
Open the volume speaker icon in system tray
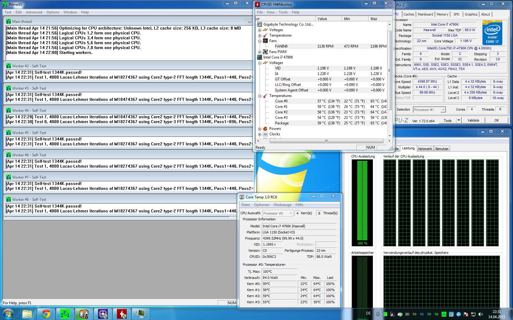481,314
